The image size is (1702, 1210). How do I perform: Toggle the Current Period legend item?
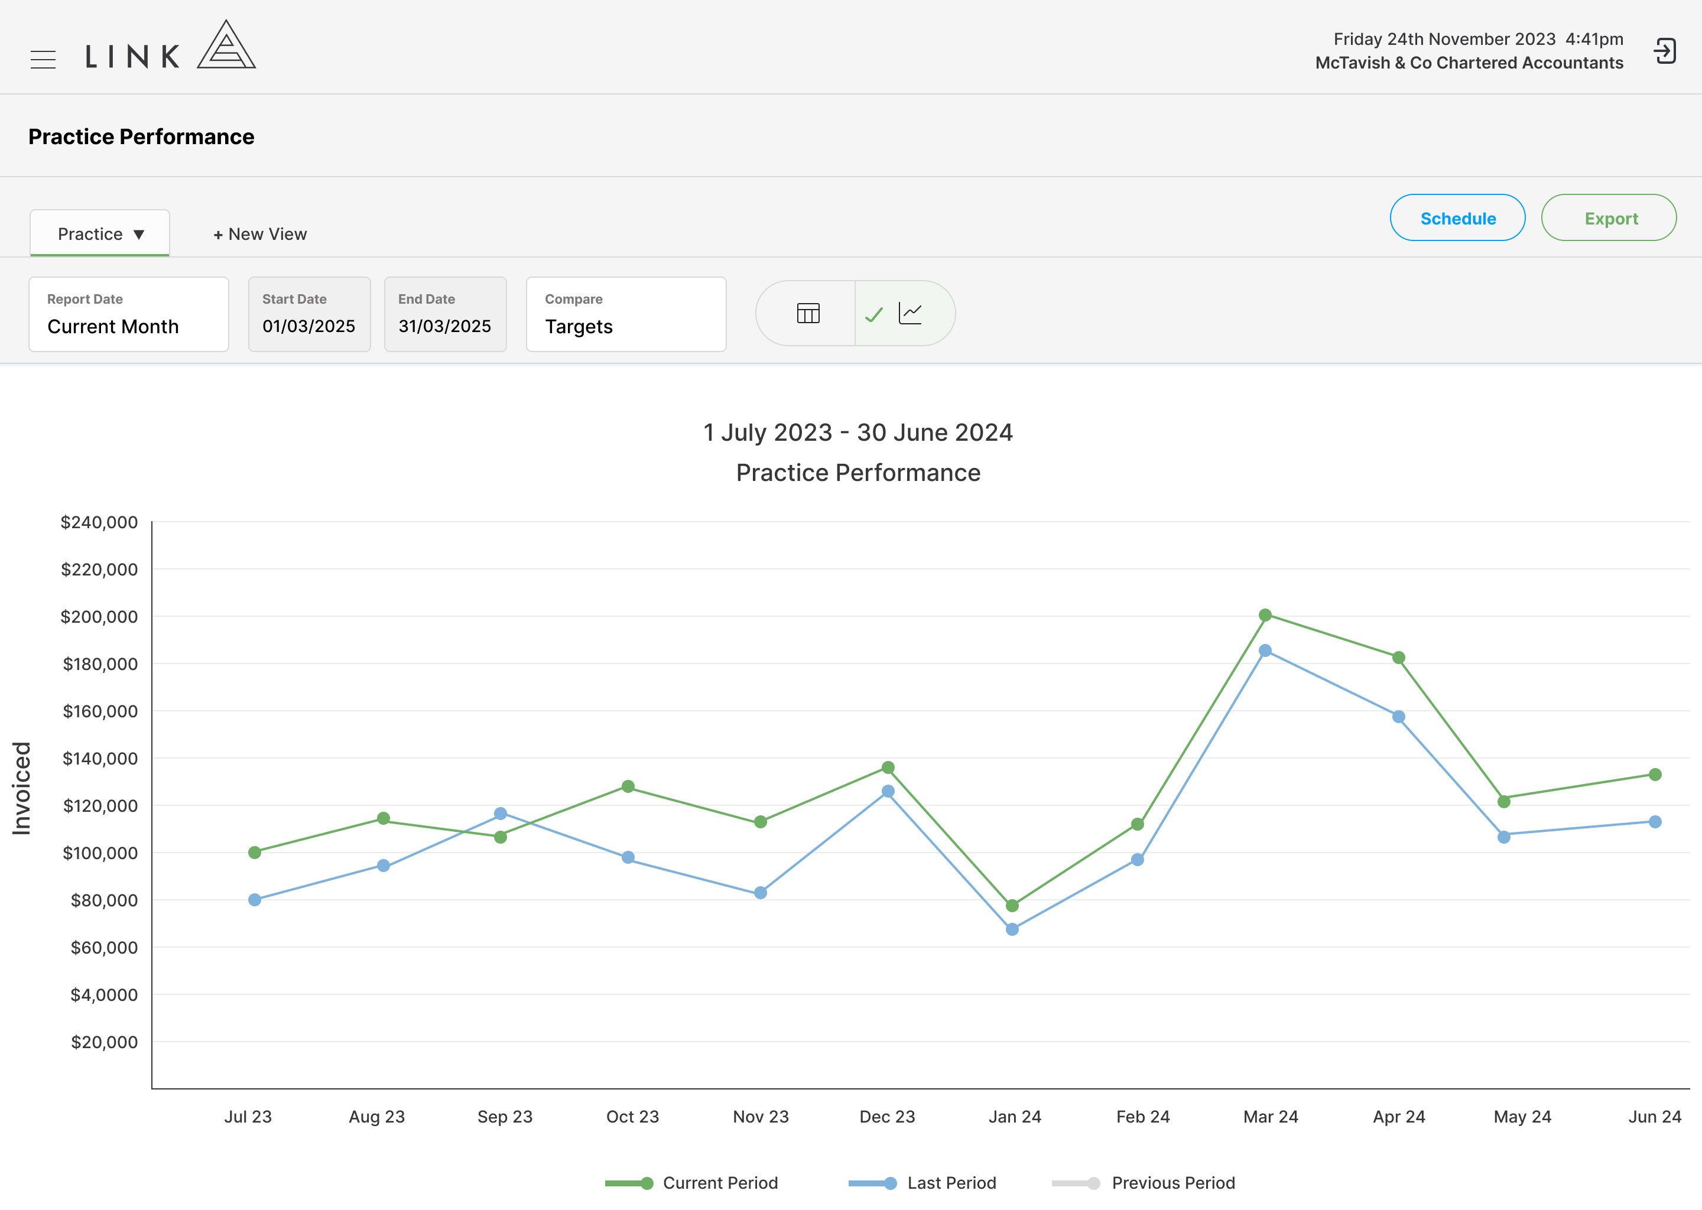(691, 1183)
